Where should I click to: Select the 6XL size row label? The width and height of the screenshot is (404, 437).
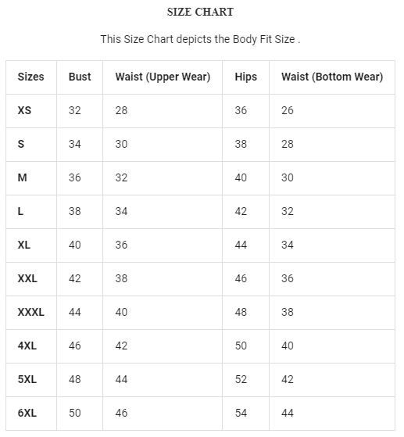tap(27, 413)
